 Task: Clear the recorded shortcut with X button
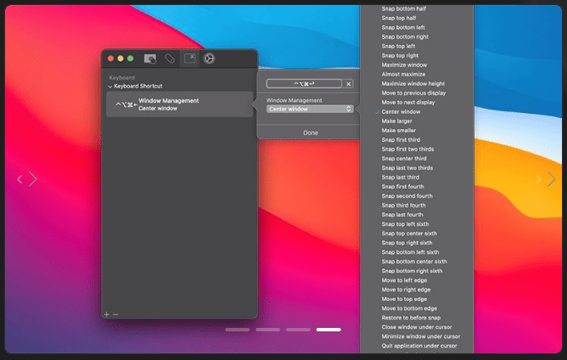pyautogui.click(x=348, y=83)
